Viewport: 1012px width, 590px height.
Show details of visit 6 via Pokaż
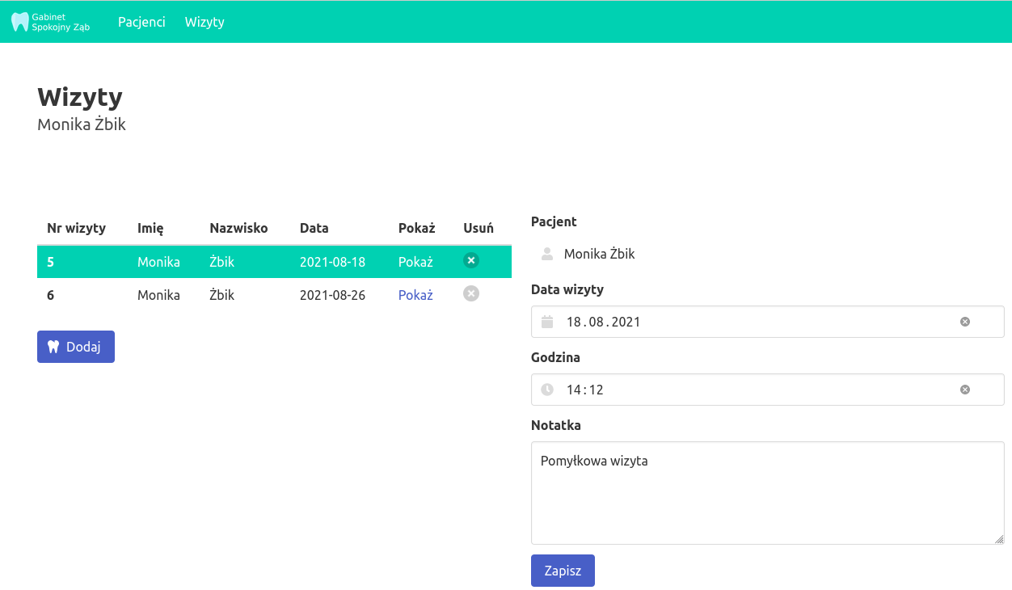pos(415,295)
